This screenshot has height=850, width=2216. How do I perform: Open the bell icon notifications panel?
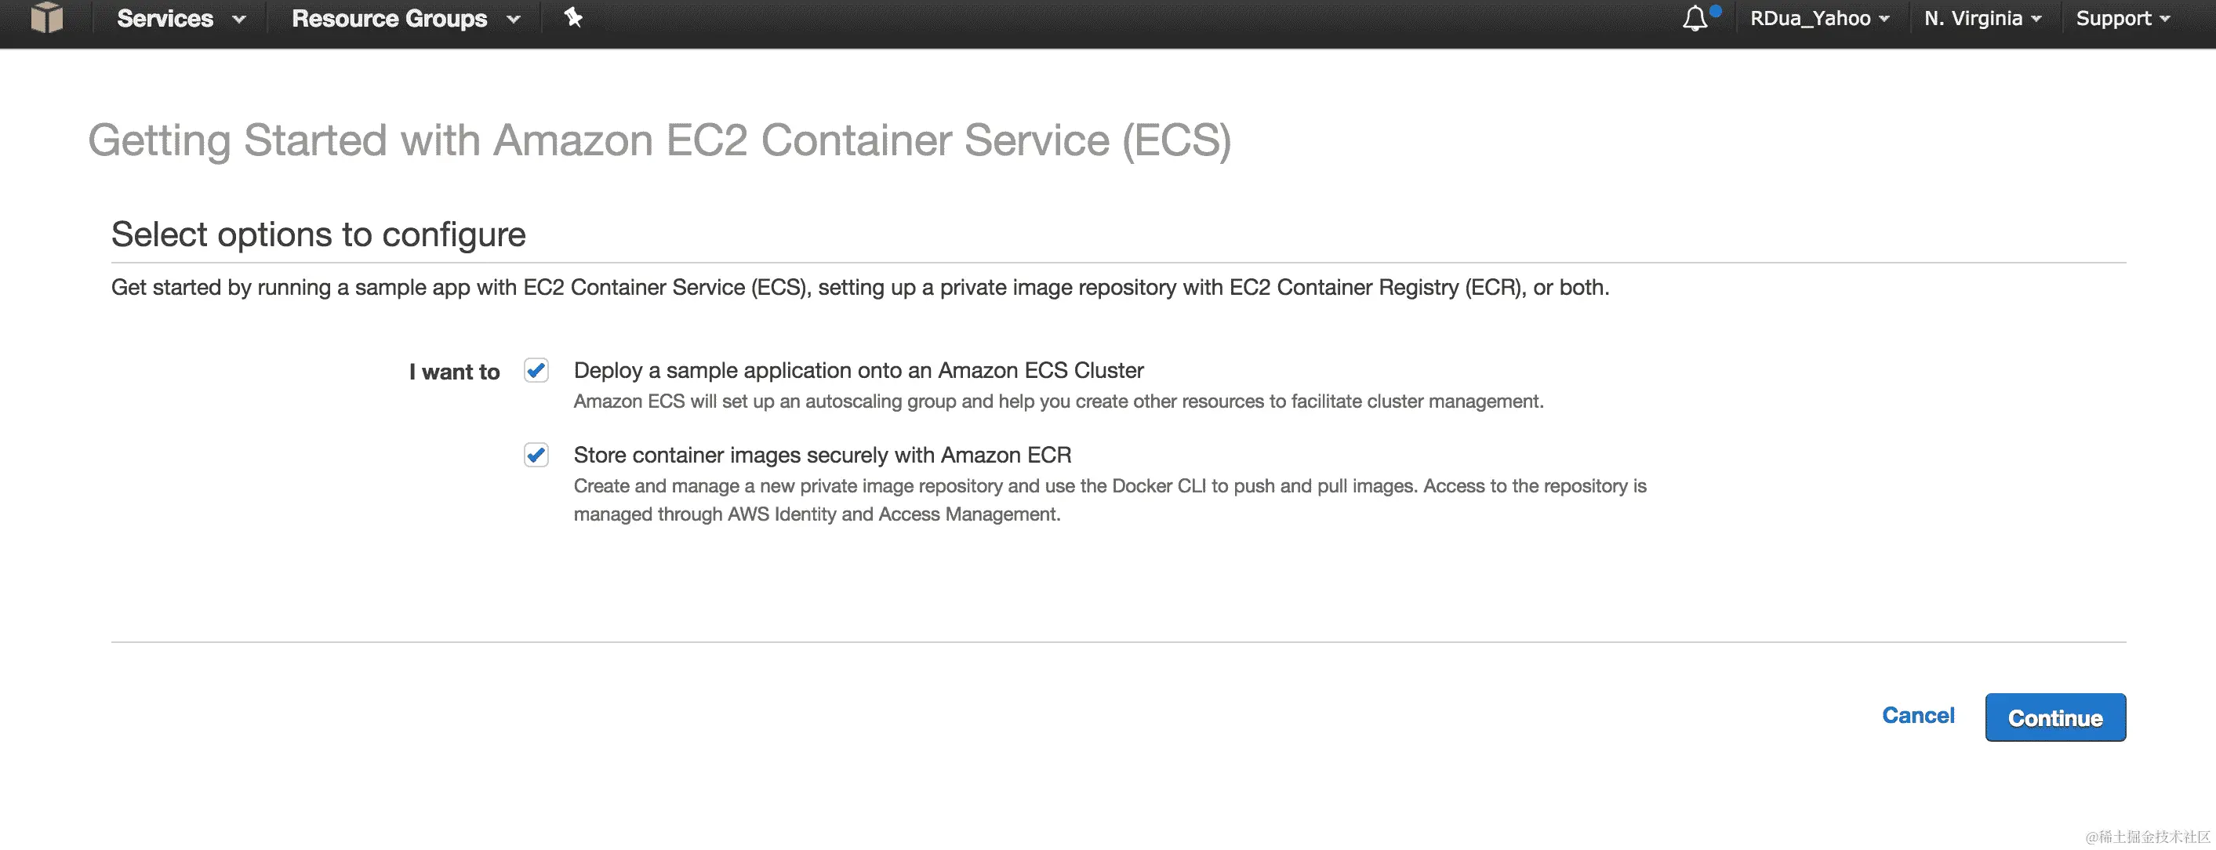coord(1696,19)
